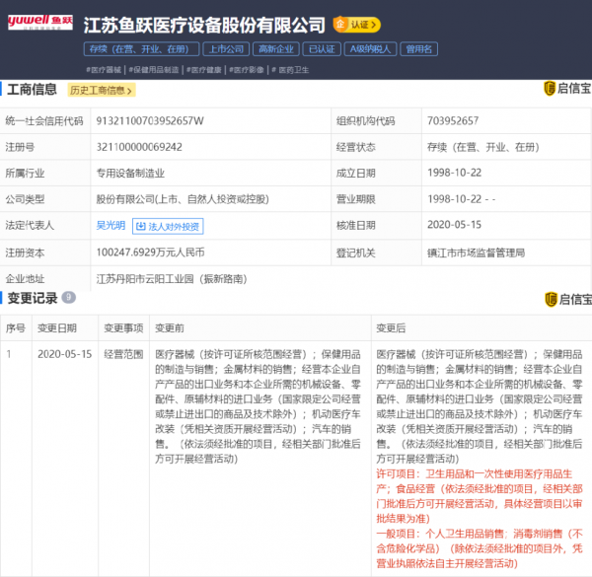Click the #保健用品制造 hashtag
The width and height of the screenshot is (592, 577).
(154, 70)
